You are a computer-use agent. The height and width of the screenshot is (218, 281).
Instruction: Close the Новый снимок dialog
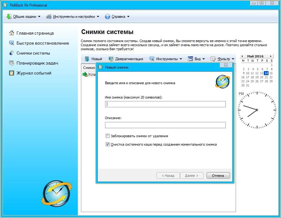click(226, 65)
